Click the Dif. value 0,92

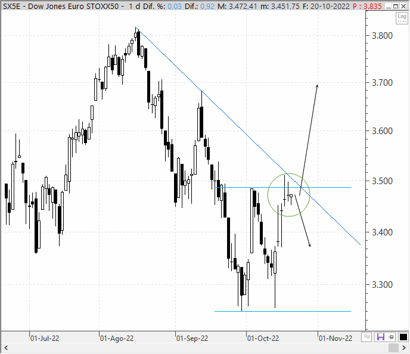(207, 6)
